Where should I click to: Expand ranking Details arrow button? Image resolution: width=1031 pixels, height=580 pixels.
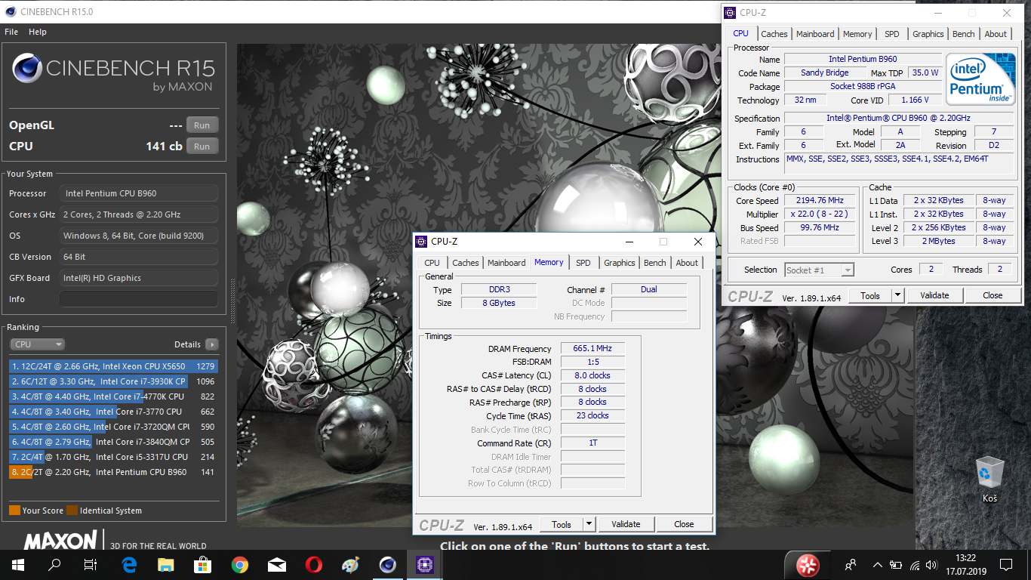click(212, 344)
